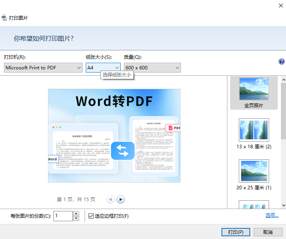Close the print pictures dialog

pos(281,6)
